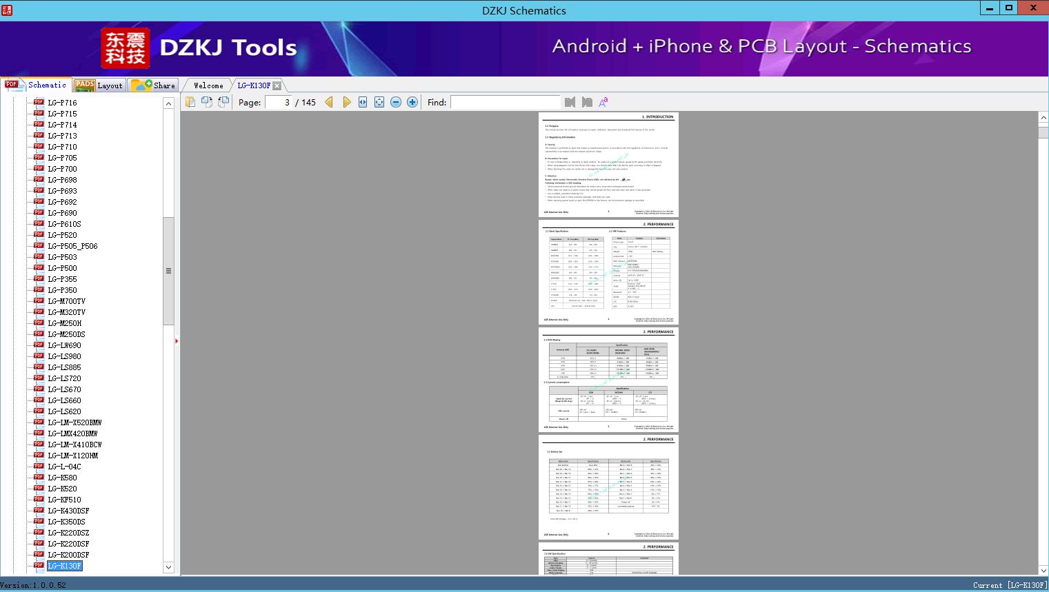
Task: Minimize the DZKJ Schematics window
Action: 990,8
